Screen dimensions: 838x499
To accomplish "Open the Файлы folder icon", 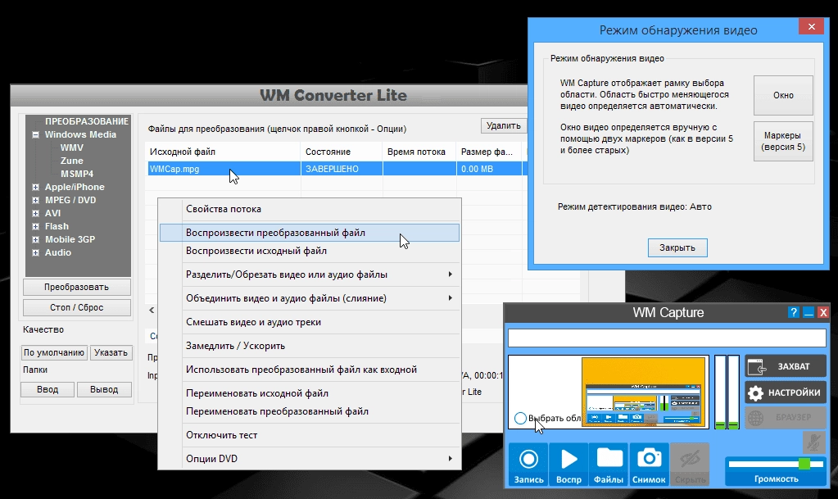I will click(609, 464).
